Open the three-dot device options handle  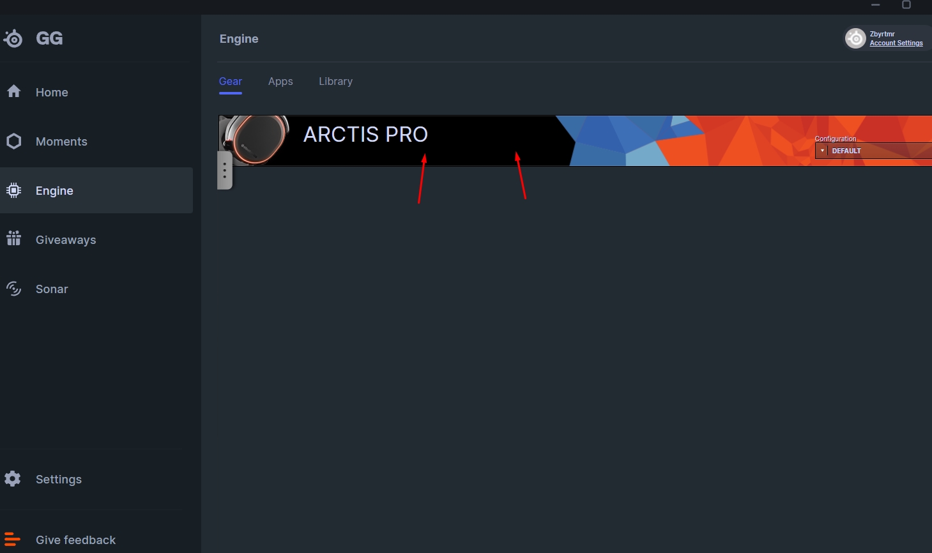pos(224,170)
